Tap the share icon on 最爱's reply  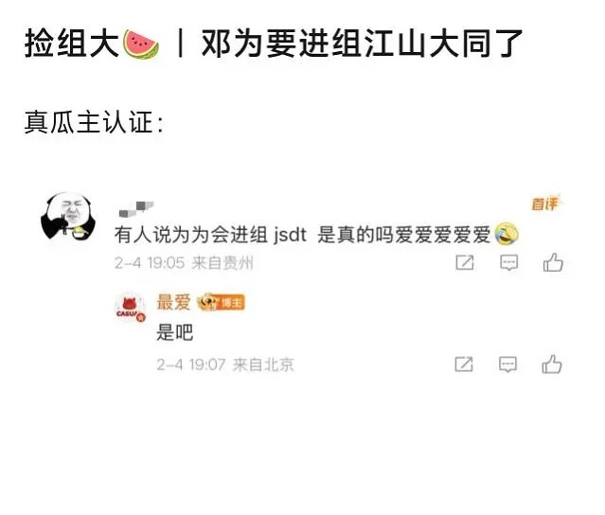(464, 364)
